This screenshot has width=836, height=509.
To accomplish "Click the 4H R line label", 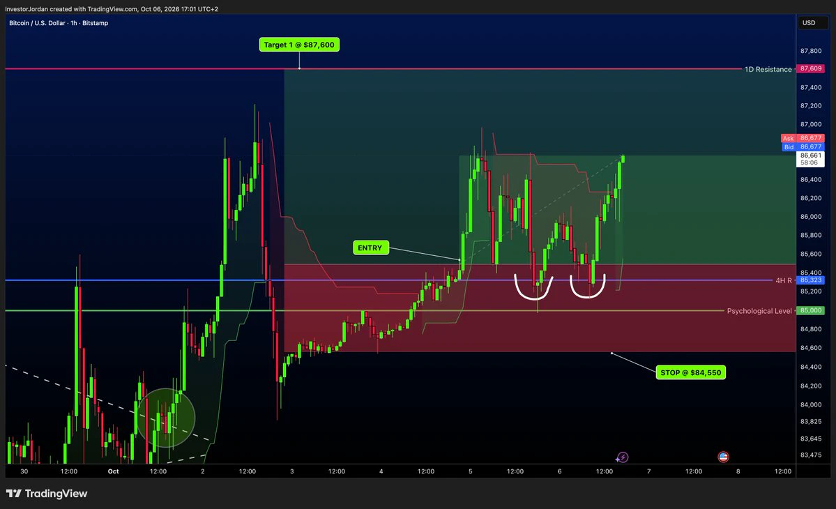I will point(783,280).
